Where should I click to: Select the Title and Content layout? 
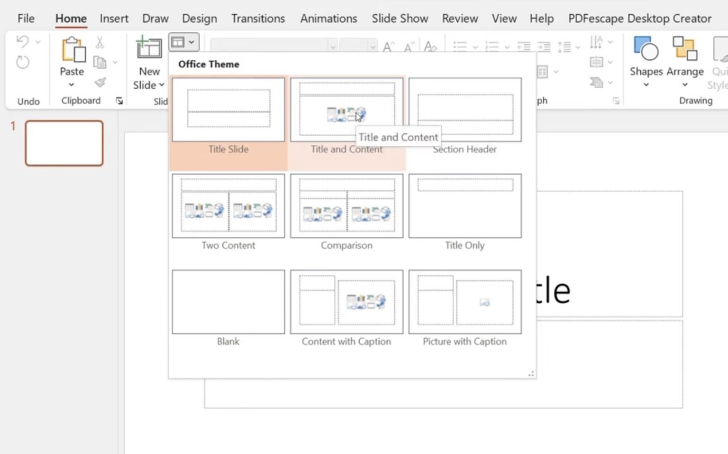coord(346,109)
